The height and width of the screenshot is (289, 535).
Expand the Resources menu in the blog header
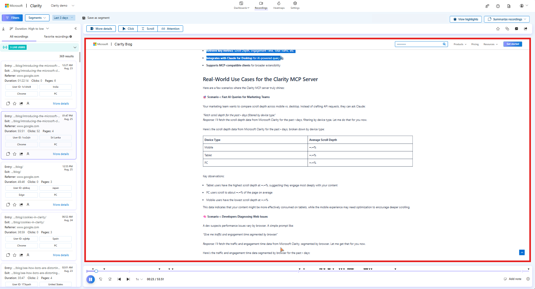tap(491, 44)
